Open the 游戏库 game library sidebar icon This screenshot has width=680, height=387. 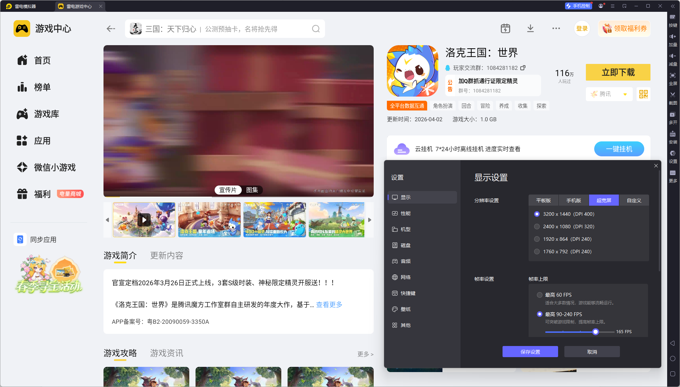click(23, 114)
